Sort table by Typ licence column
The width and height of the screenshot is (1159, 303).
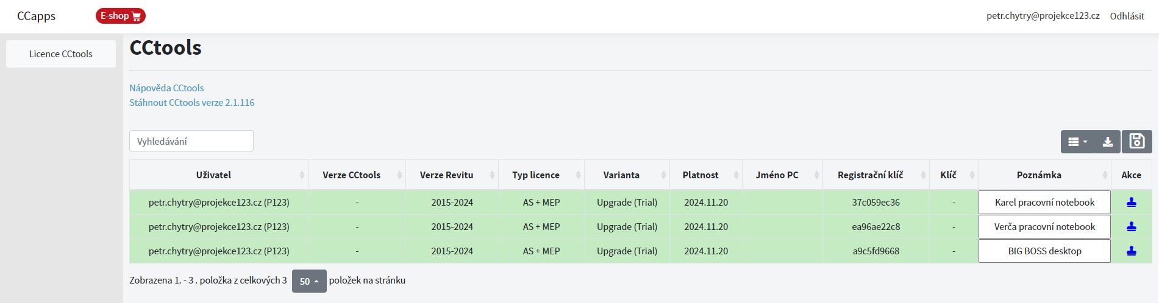tap(541, 175)
